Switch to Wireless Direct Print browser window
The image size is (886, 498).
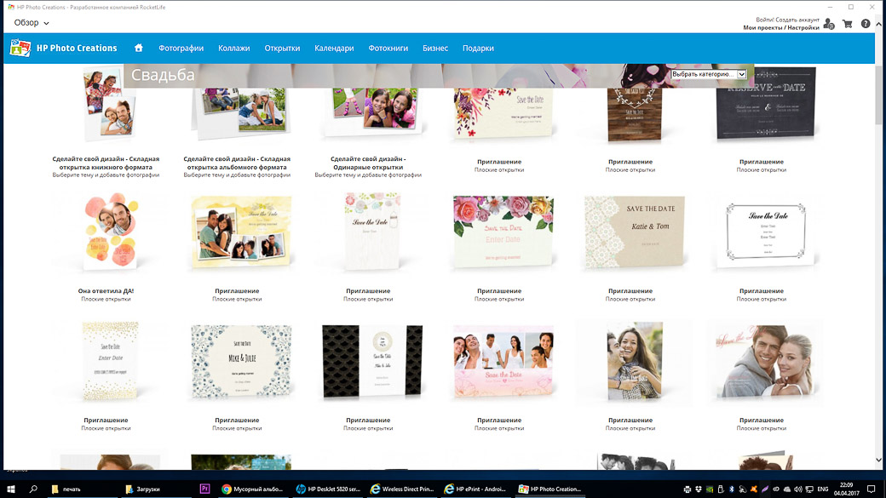(402, 489)
